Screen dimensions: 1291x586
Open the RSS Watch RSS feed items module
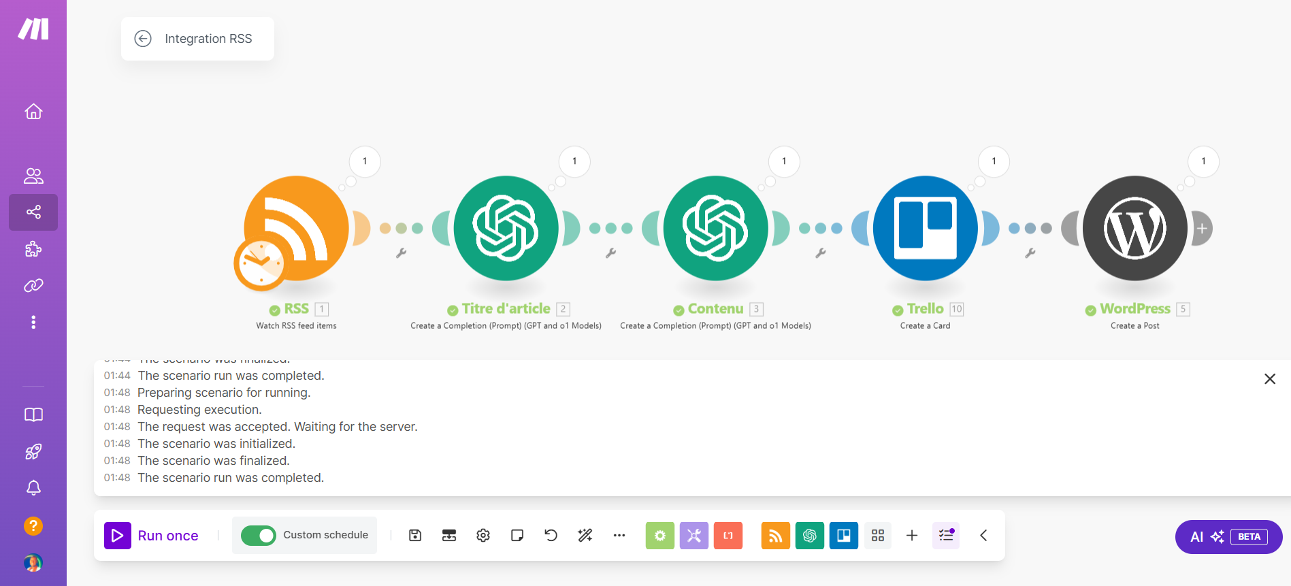click(297, 228)
